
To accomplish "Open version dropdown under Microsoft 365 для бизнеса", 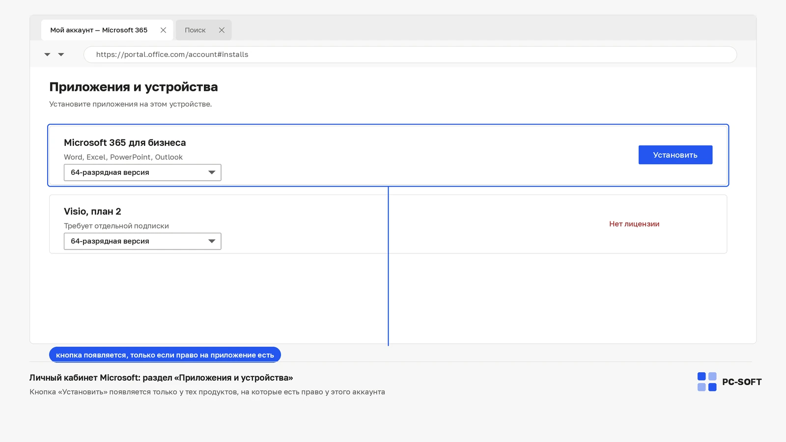I will (142, 172).
